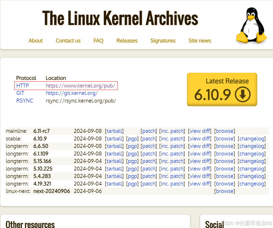The width and height of the screenshot is (273, 228).
Task: Download the longterm 6.1.109 tarball
Action: [114, 154]
